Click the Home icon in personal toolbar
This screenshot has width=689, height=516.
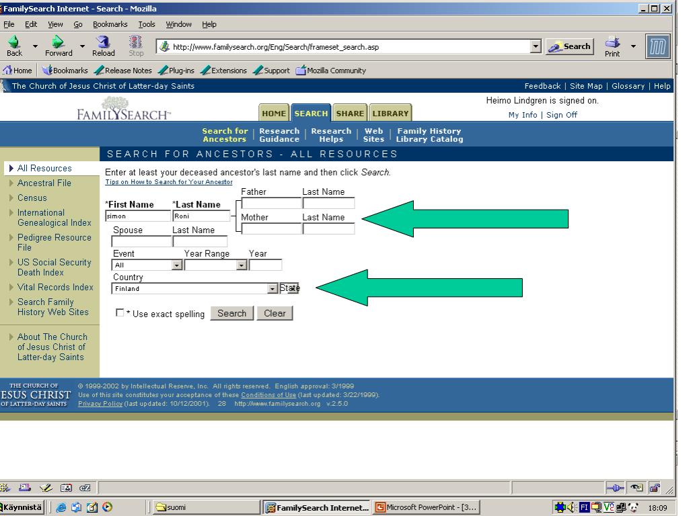tap(7, 70)
